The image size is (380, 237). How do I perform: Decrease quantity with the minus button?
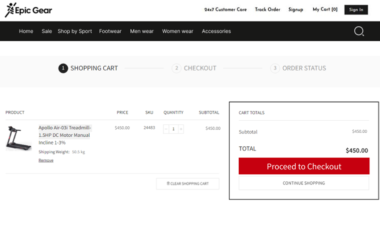(x=166, y=129)
